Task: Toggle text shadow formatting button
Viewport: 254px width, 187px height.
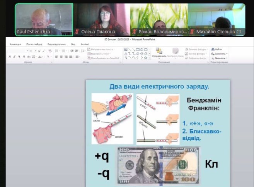Action: tap(24, 57)
